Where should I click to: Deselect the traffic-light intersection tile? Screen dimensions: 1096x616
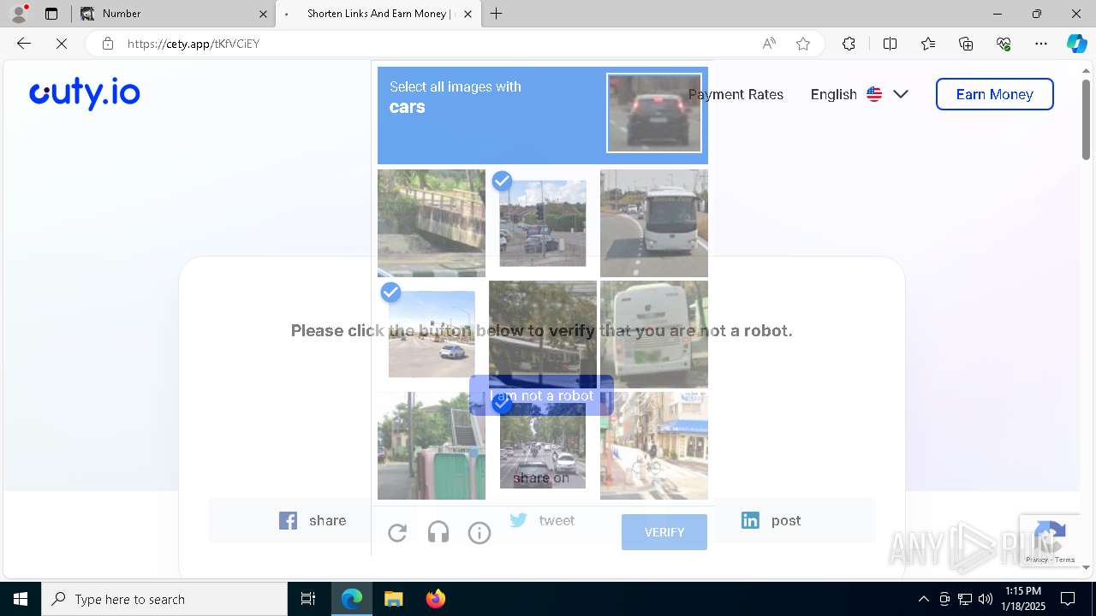tap(543, 223)
